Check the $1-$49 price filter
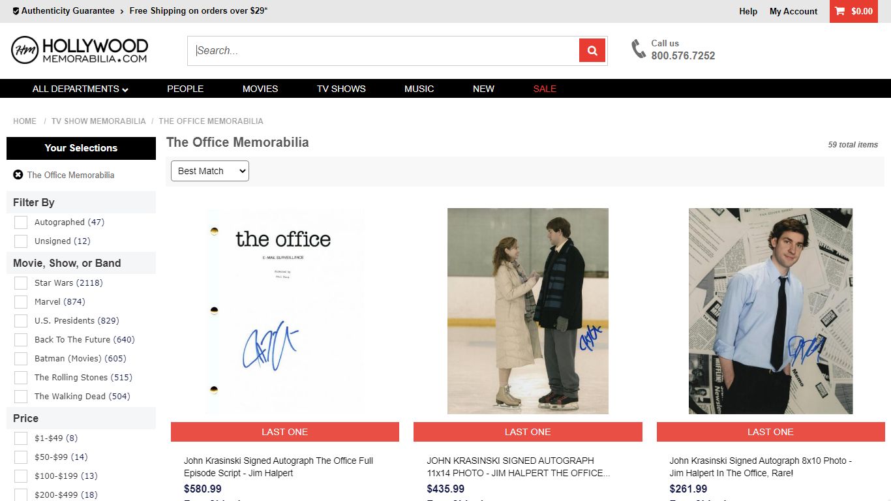The height and width of the screenshot is (501, 891). (x=21, y=438)
